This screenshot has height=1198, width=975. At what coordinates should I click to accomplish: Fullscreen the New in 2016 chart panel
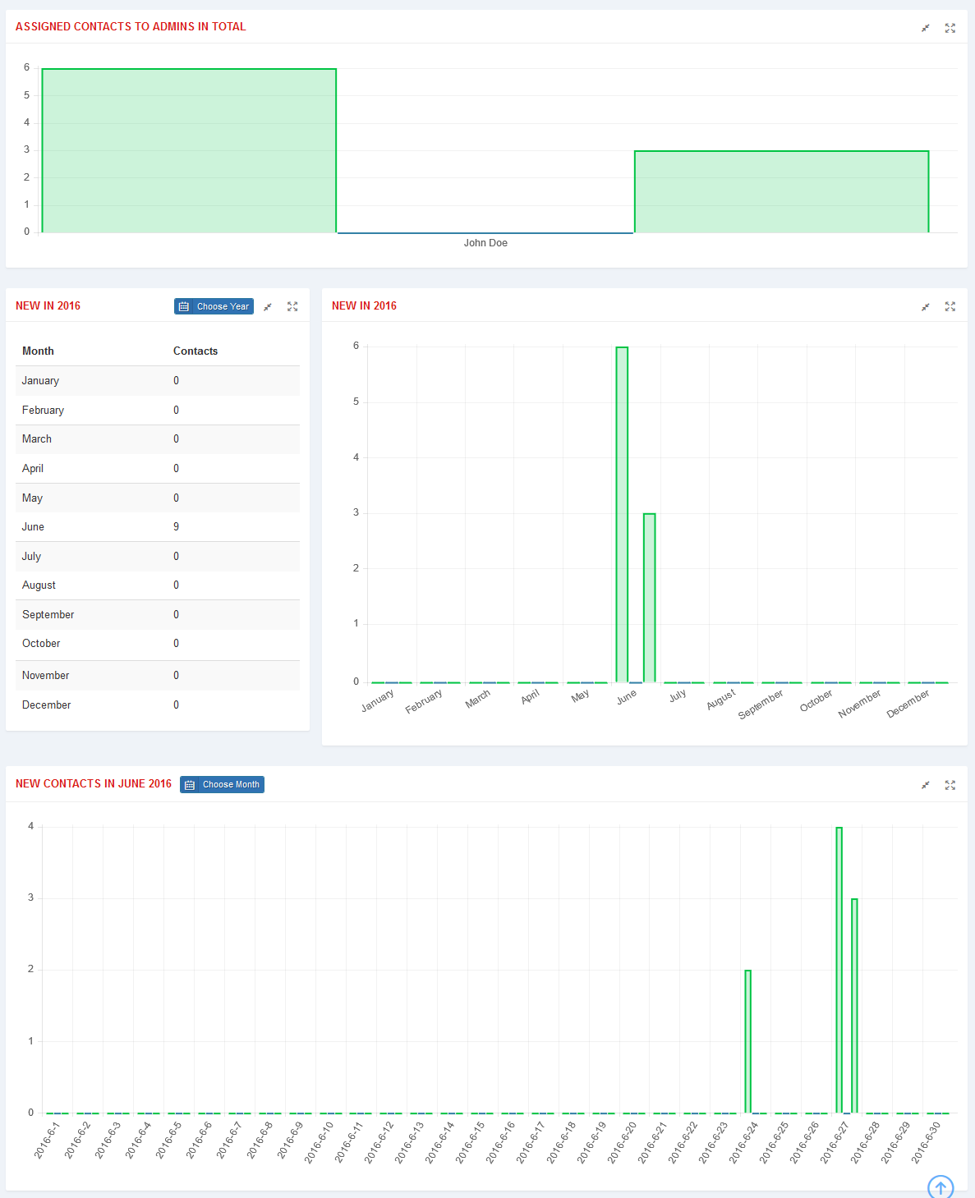(x=950, y=306)
